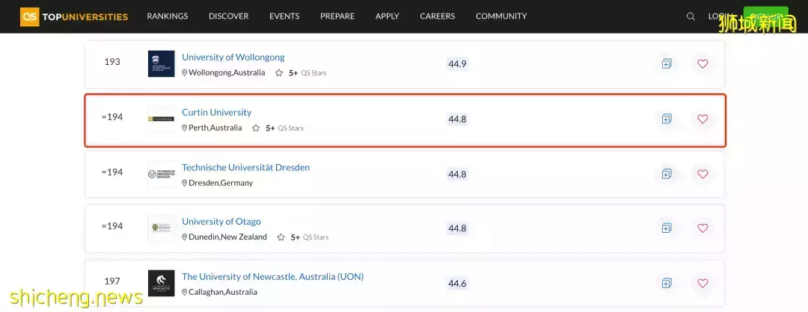Add University of Wollongong to compare

click(667, 63)
